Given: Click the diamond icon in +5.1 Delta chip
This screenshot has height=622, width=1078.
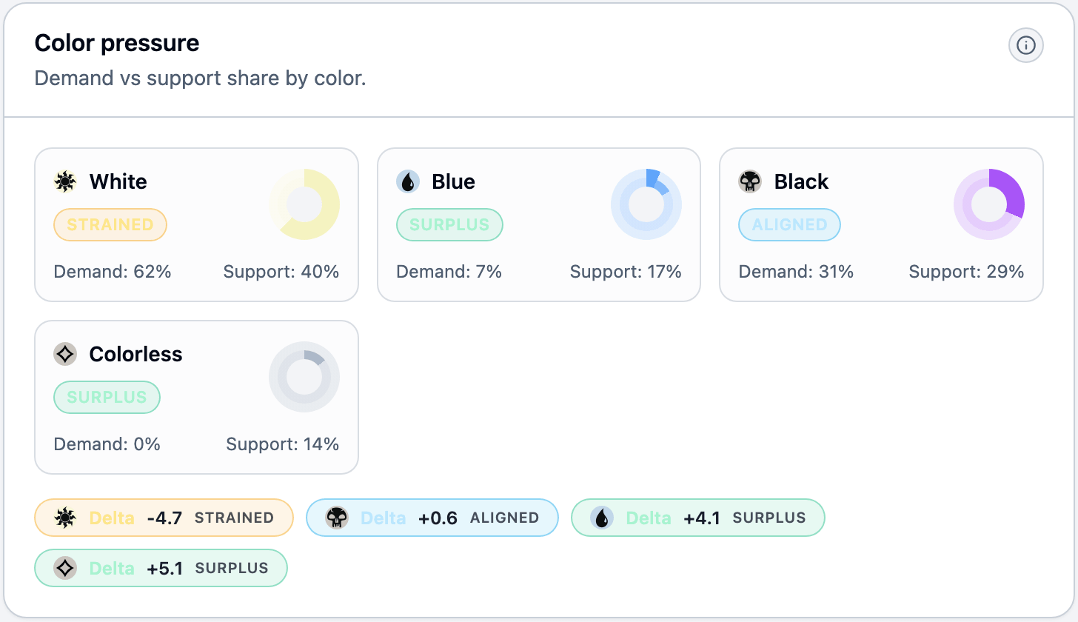Looking at the screenshot, I should pyautogui.click(x=65, y=568).
